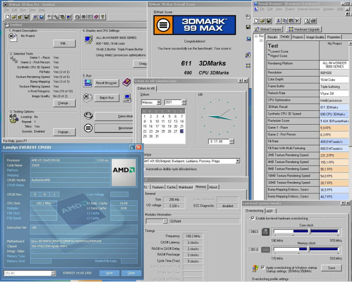Click Batch Run button
Viewport: 352px width, 282px height.
(x=106, y=98)
